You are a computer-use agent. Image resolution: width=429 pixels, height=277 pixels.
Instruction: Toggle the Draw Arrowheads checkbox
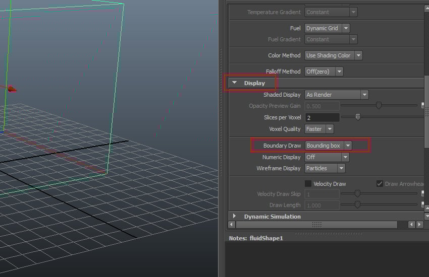[380, 184]
